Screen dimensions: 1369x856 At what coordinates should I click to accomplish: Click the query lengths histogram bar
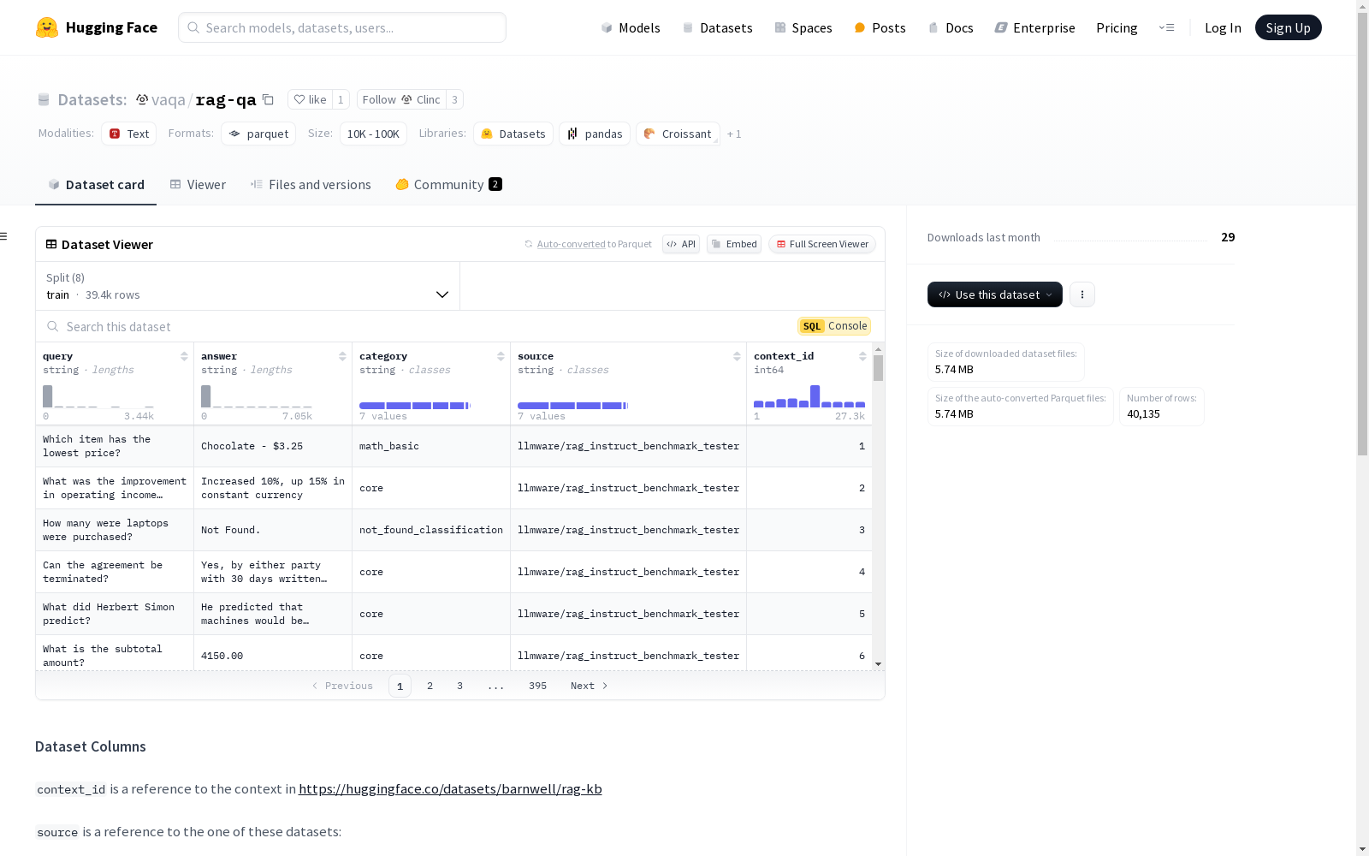[x=48, y=396]
